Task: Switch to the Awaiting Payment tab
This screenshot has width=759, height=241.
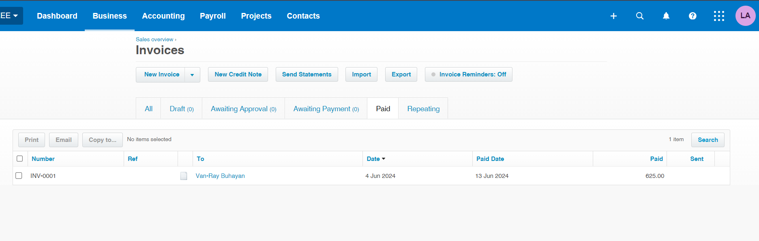Action: 326,108
